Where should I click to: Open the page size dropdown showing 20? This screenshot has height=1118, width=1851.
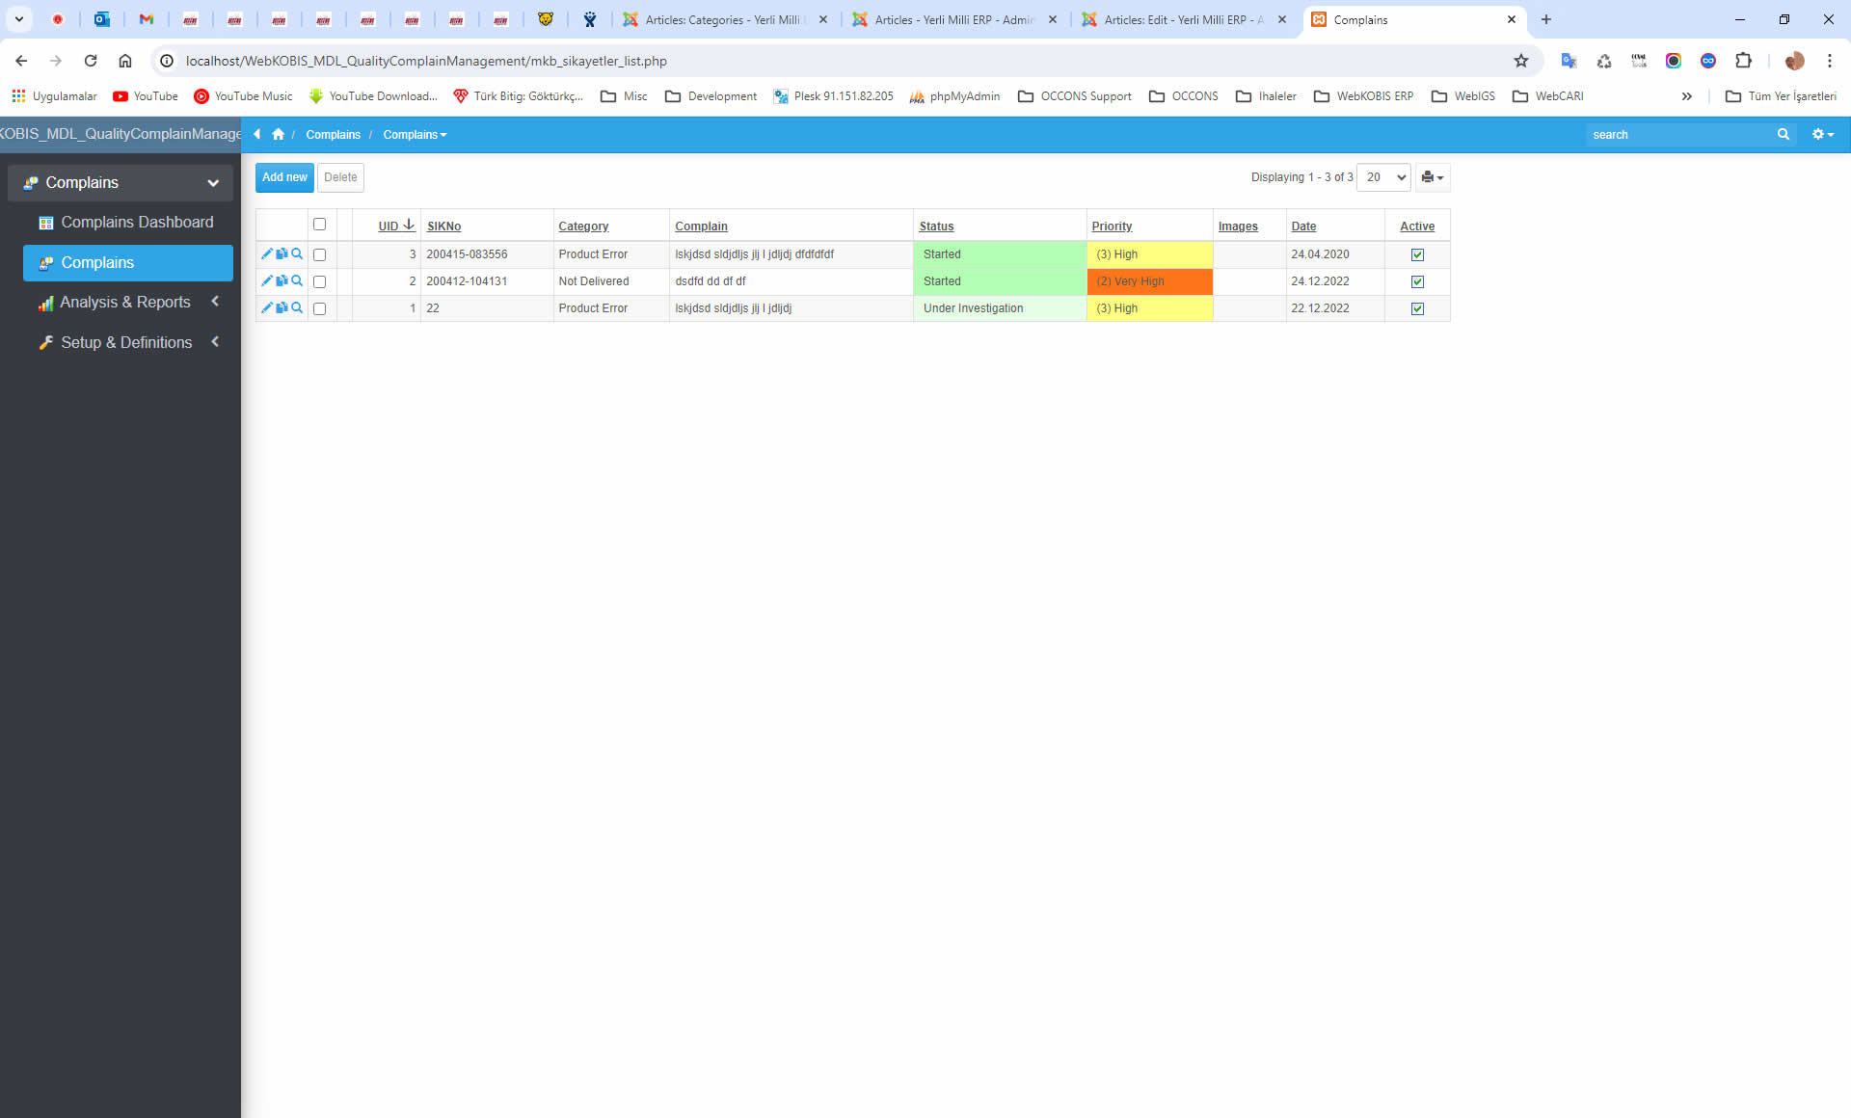click(x=1383, y=177)
